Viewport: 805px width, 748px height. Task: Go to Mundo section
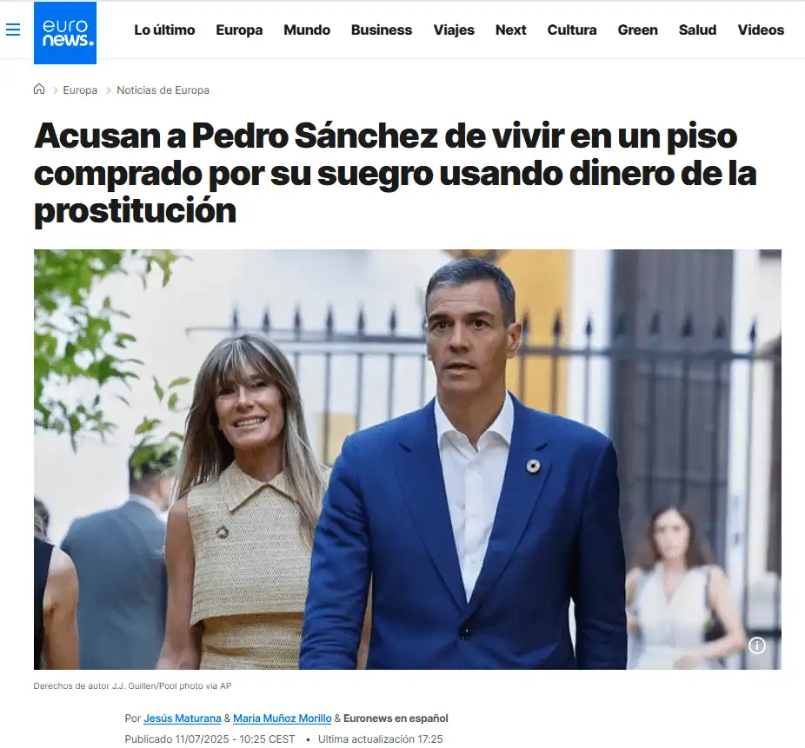(307, 30)
